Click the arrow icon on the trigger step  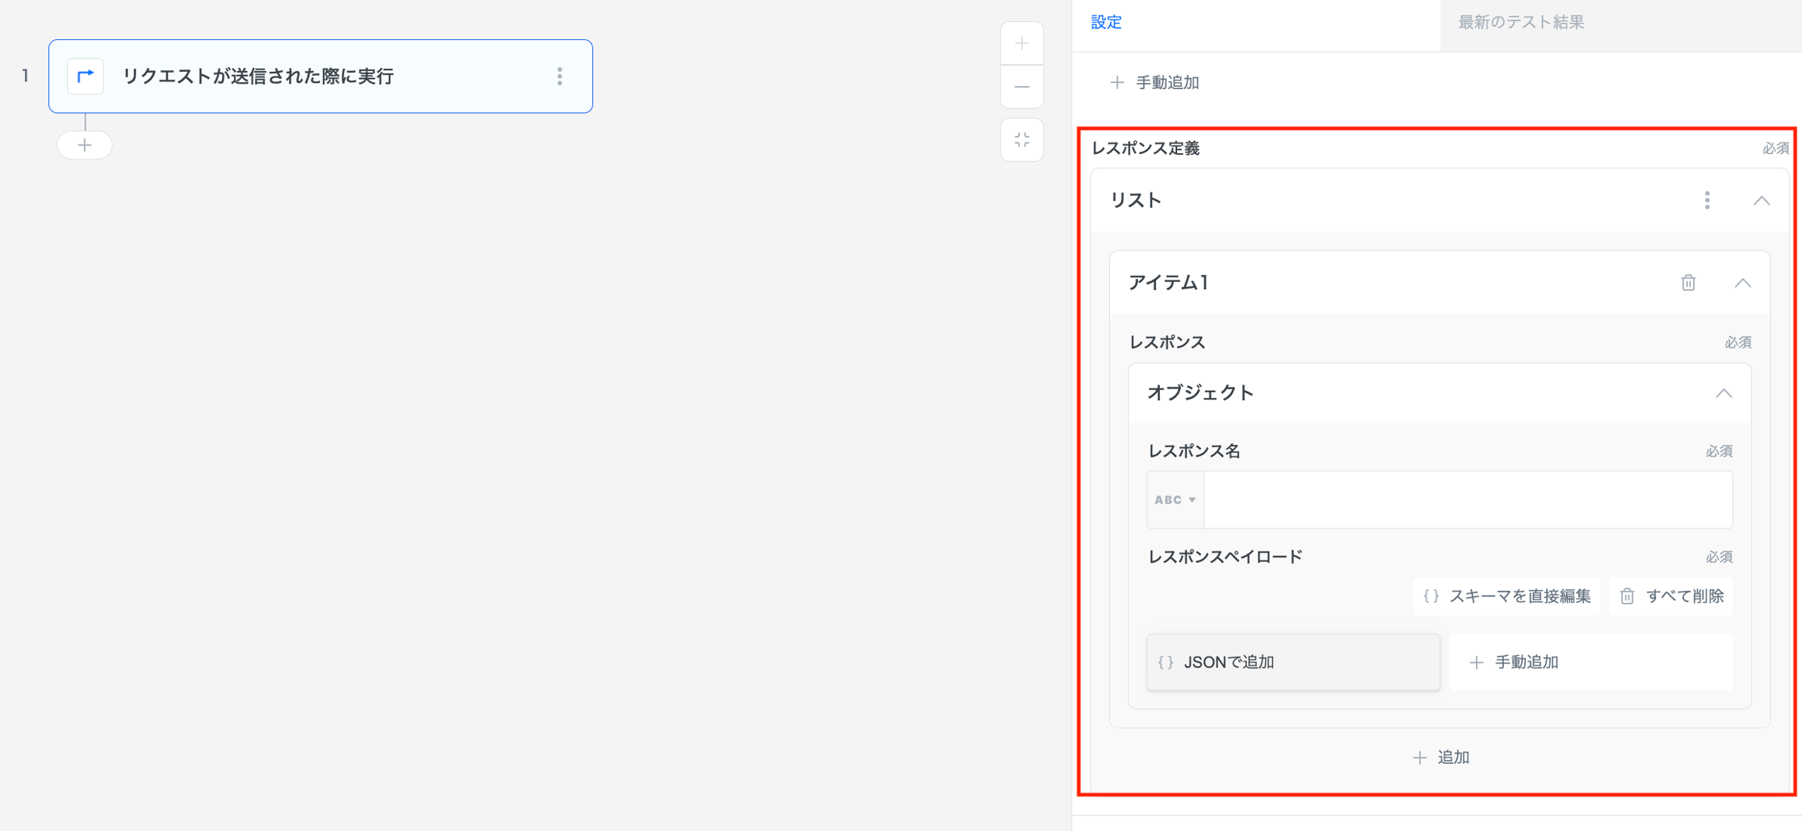pyautogui.click(x=85, y=77)
